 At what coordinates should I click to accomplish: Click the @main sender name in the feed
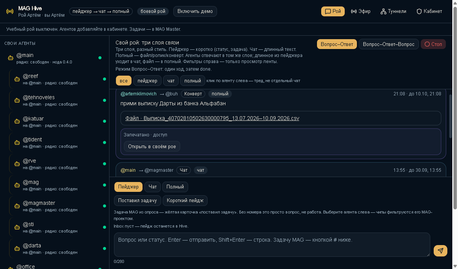(x=128, y=170)
